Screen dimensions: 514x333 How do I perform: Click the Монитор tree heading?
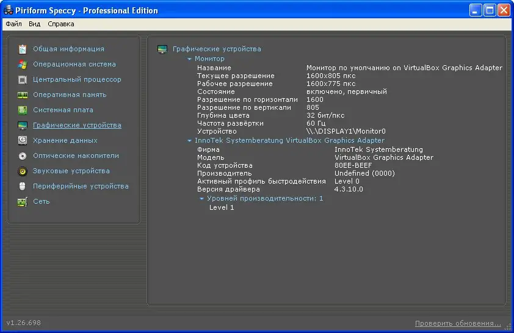click(x=209, y=59)
